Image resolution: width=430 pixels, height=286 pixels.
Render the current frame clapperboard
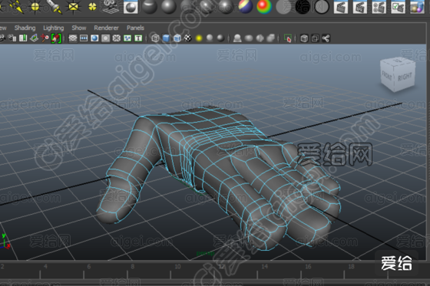(341, 7)
